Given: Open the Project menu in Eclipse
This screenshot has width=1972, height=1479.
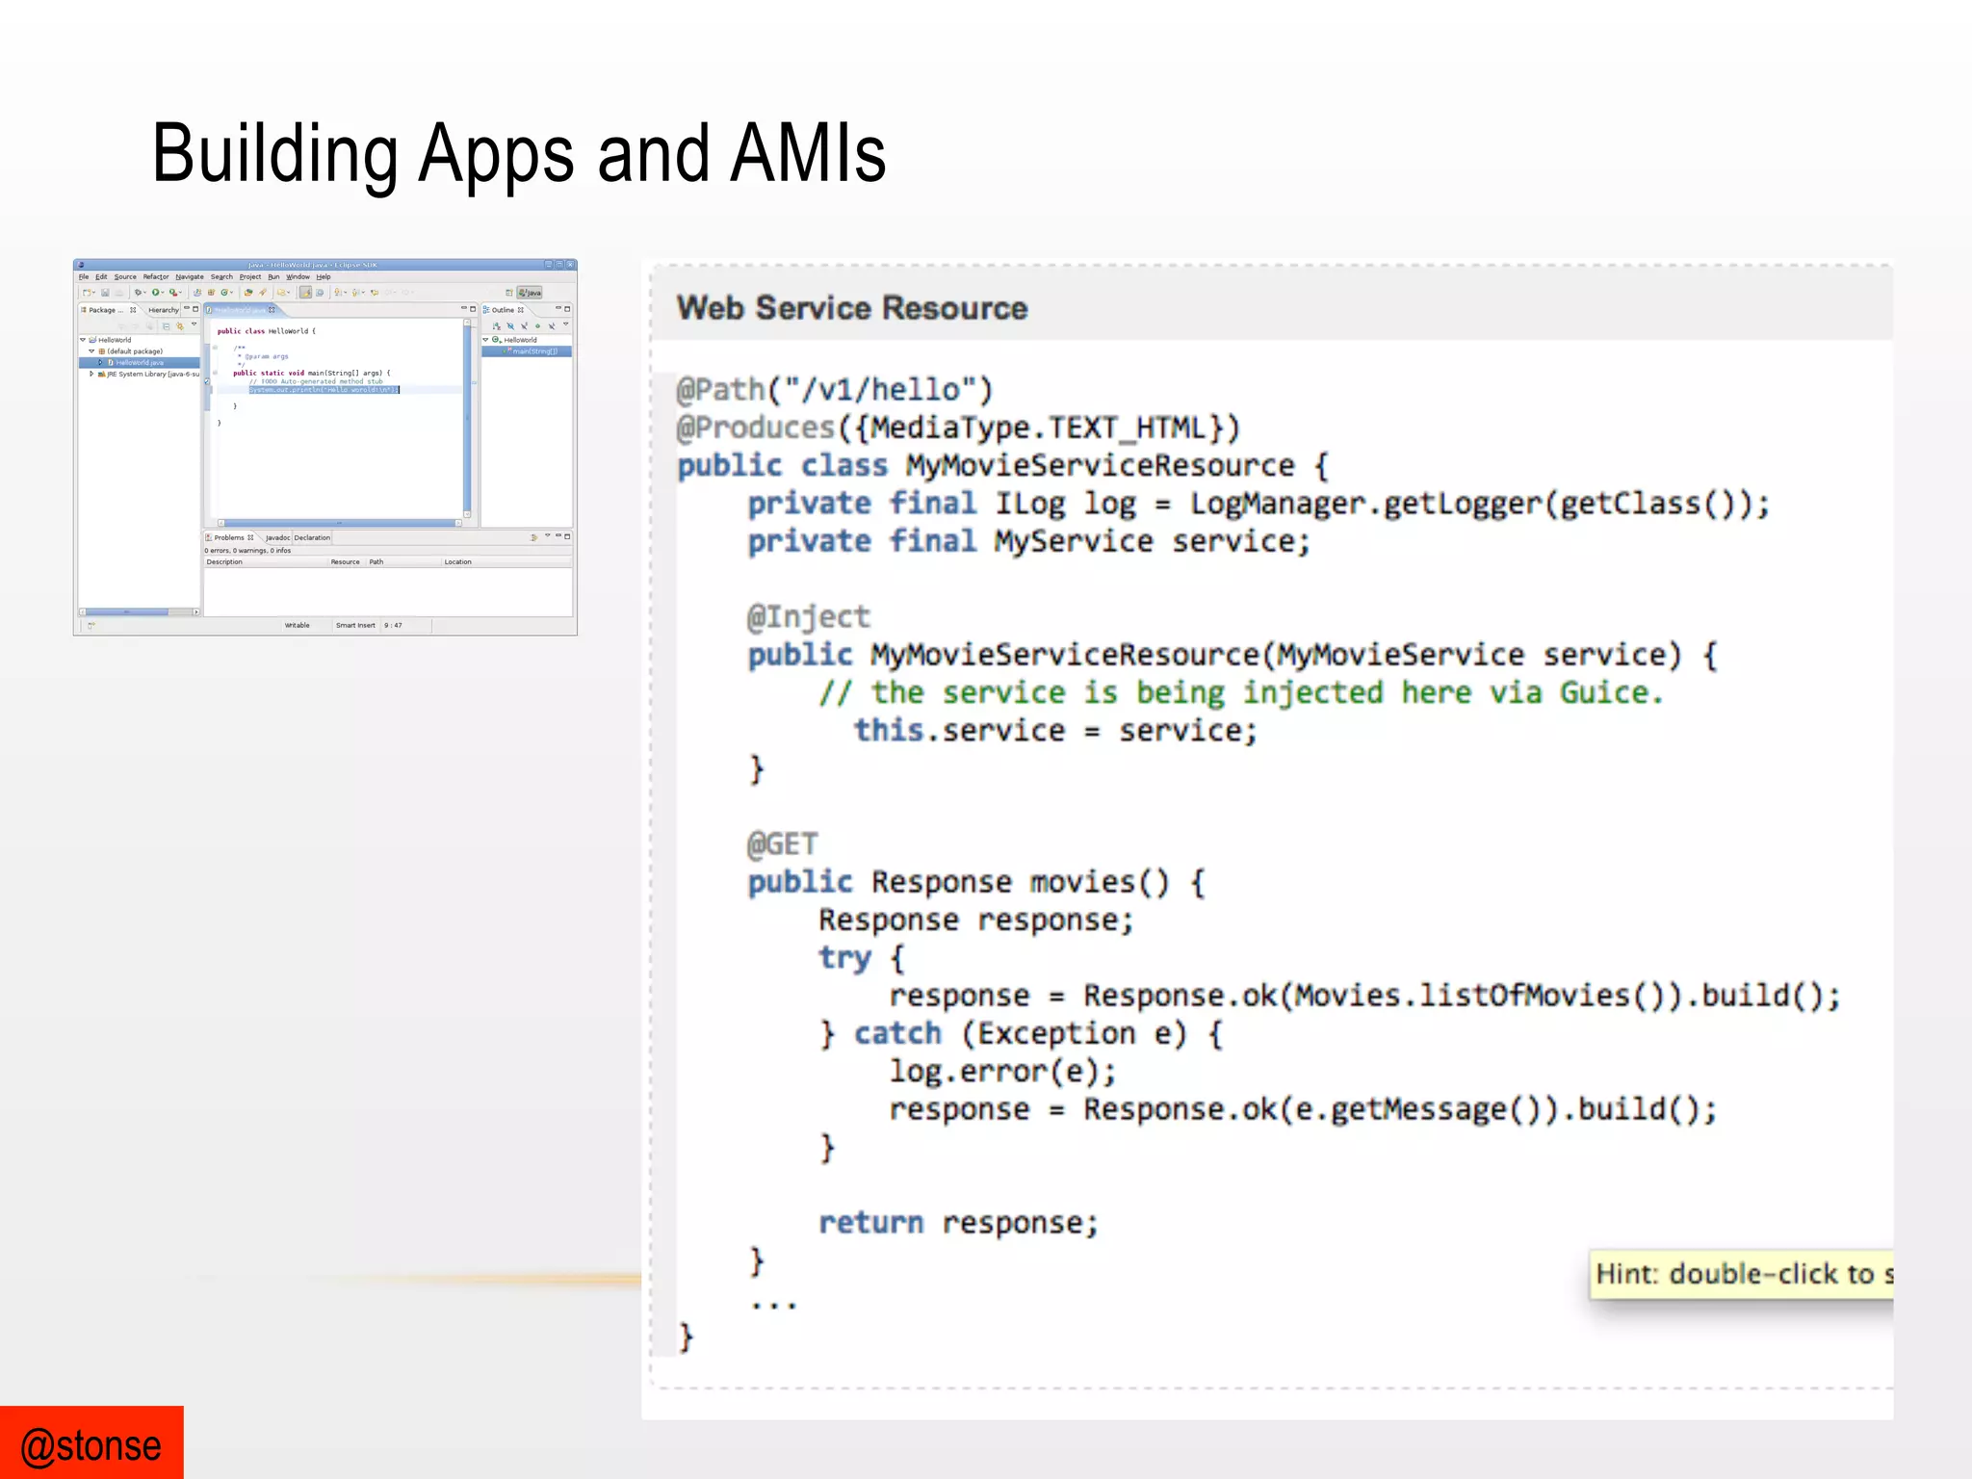Looking at the screenshot, I should 250,276.
